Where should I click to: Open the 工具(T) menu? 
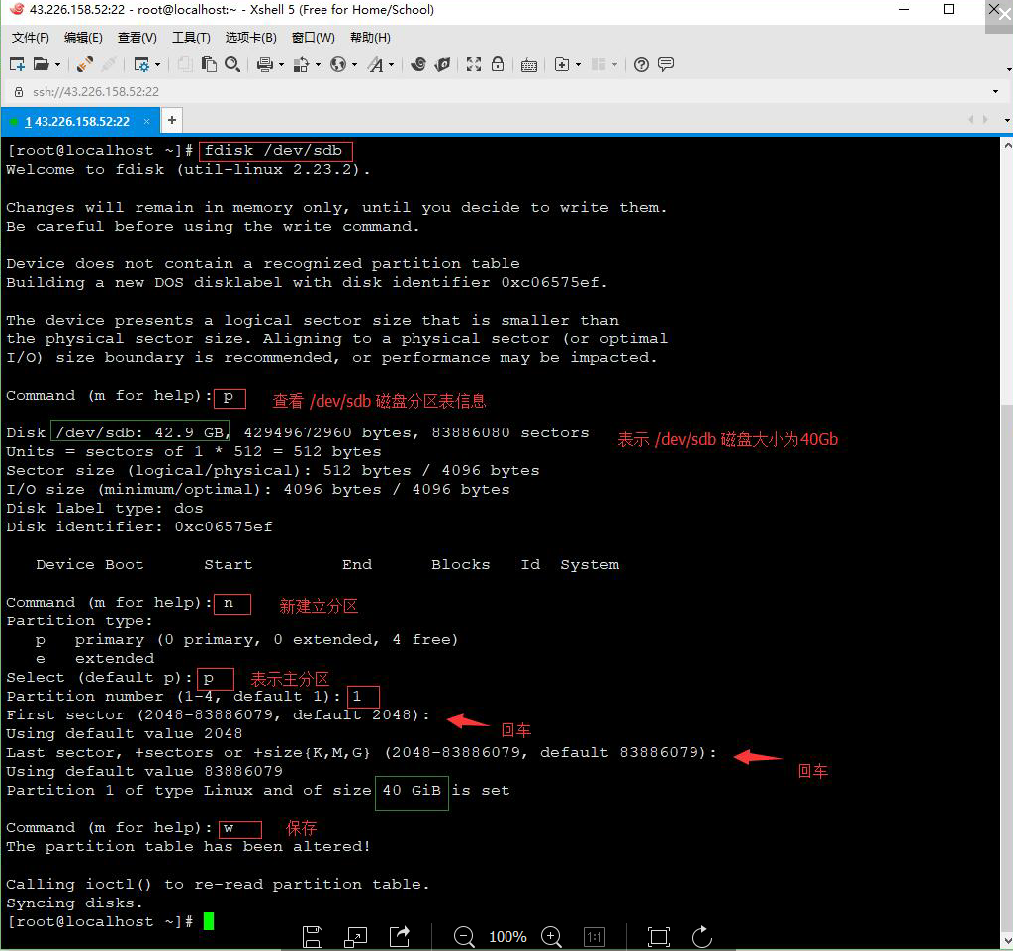191,38
